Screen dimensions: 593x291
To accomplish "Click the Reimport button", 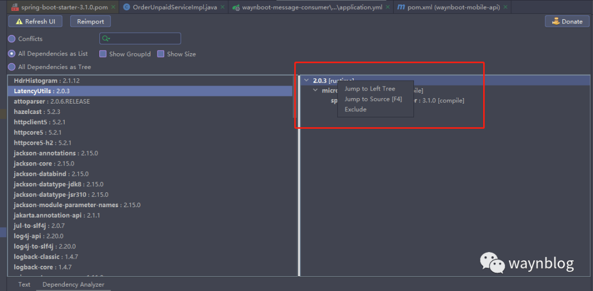I will coord(91,21).
